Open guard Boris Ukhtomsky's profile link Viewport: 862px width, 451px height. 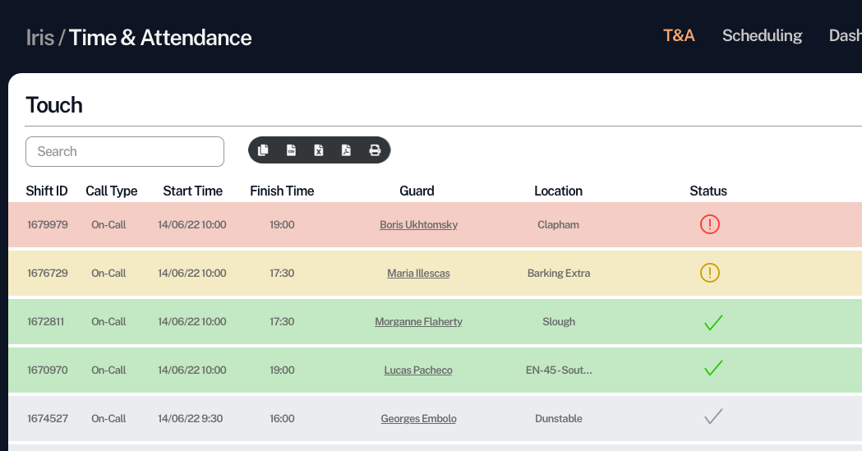point(418,224)
